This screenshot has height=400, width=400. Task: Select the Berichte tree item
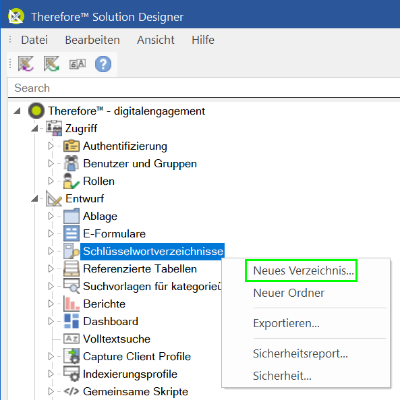pos(104,304)
